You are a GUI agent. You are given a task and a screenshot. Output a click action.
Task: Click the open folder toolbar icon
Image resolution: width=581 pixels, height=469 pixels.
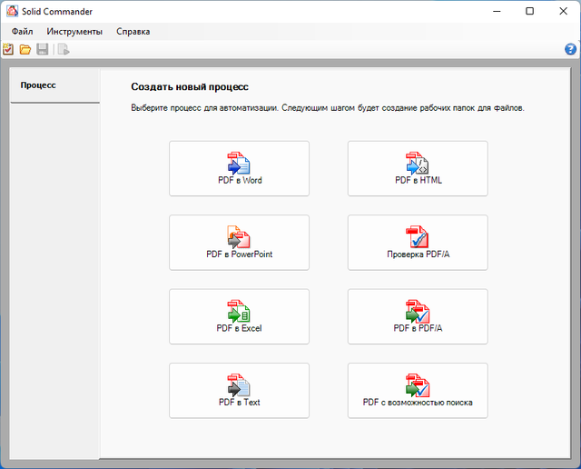click(x=25, y=49)
